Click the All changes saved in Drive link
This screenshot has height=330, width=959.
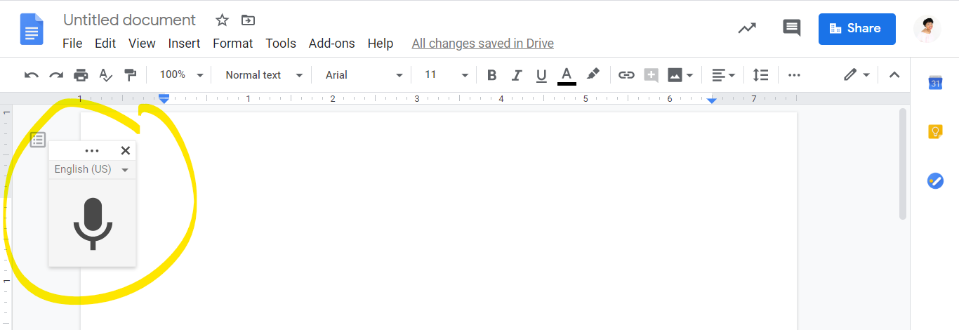[x=482, y=44]
